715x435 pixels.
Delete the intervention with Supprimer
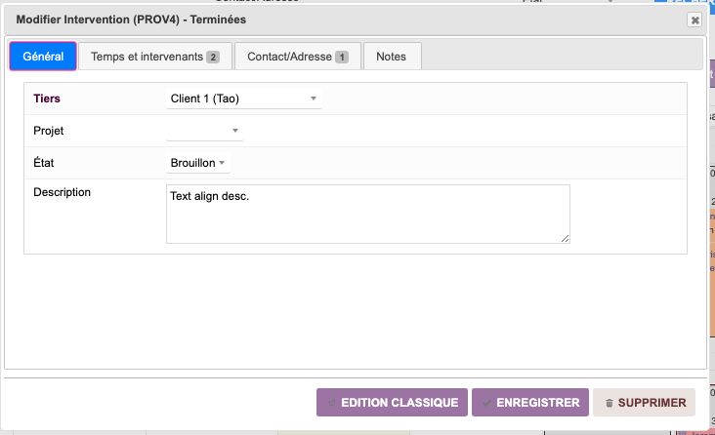[645, 402]
